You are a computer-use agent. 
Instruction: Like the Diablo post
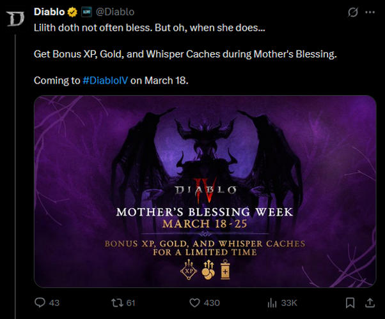pyautogui.click(x=194, y=302)
